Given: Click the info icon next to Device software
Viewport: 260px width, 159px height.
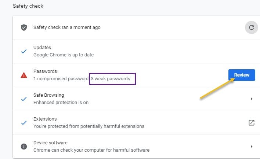Looking at the screenshot, I should [x=24, y=146].
